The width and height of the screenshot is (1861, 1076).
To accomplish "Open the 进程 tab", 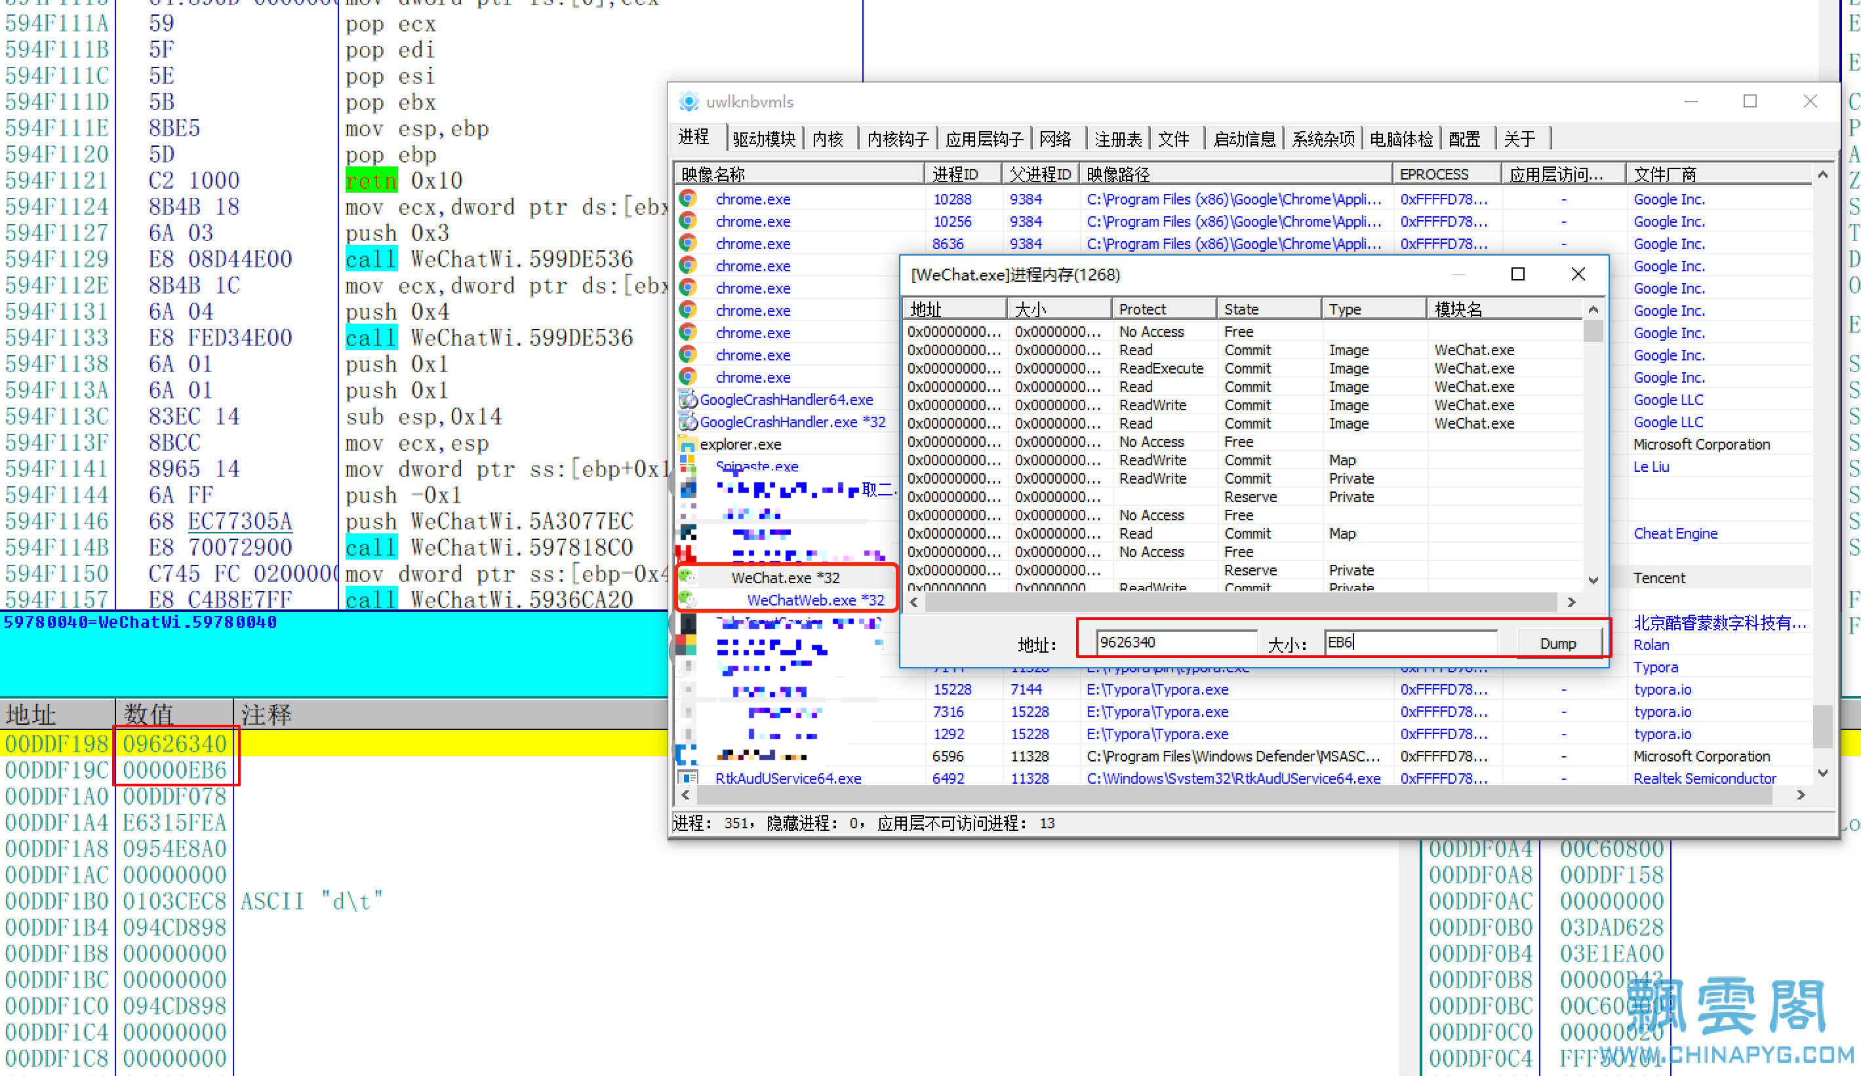I will pyautogui.click(x=694, y=138).
